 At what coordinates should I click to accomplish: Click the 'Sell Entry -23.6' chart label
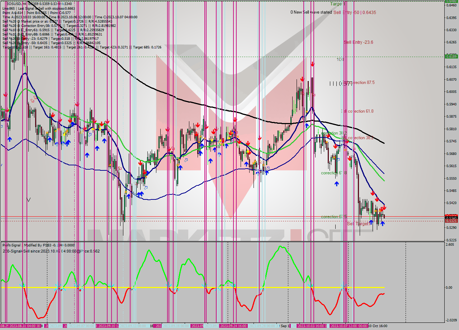pos(358,42)
